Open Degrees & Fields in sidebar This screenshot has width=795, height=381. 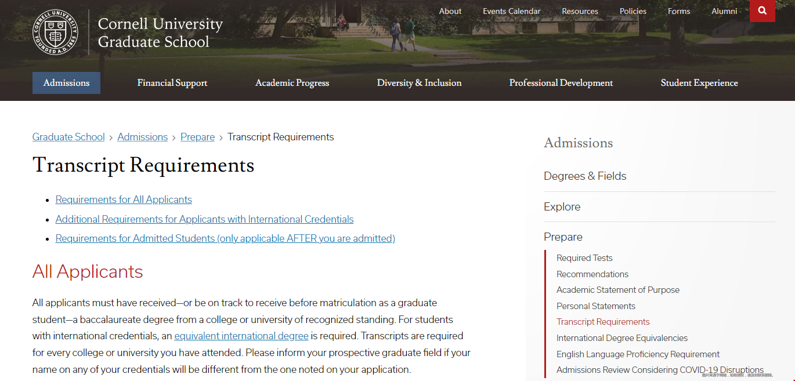point(585,176)
